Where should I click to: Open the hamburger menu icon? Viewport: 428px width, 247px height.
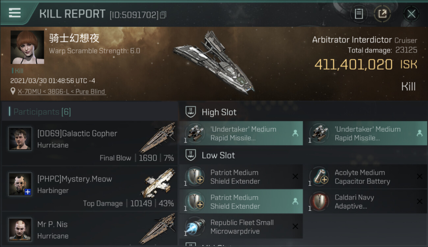pos(15,13)
